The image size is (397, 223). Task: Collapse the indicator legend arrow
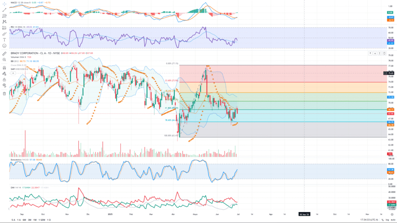pos(13,73)
